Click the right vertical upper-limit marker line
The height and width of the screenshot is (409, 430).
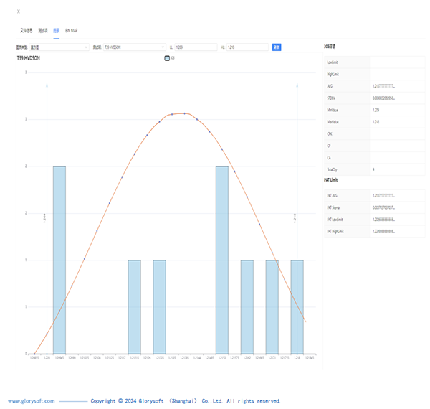[x=297, y=215]
